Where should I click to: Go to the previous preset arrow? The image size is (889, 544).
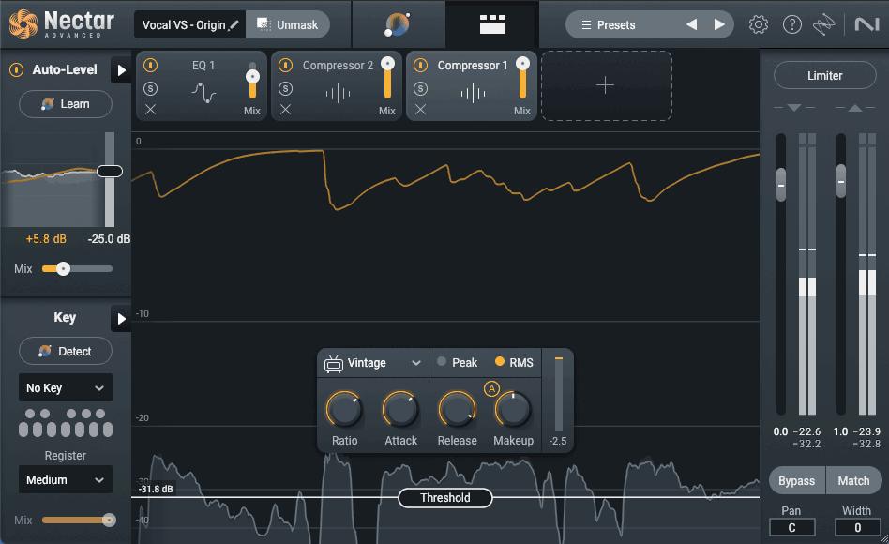coord(692,25)
